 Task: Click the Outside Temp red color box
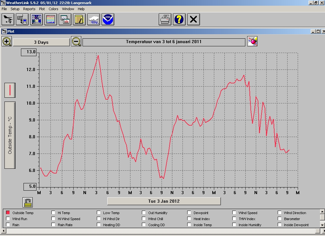8,213
